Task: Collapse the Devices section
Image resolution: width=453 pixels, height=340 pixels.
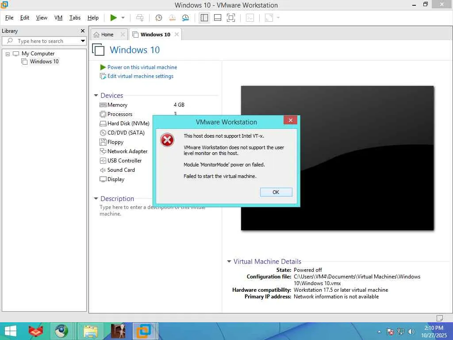Action: 96,96
